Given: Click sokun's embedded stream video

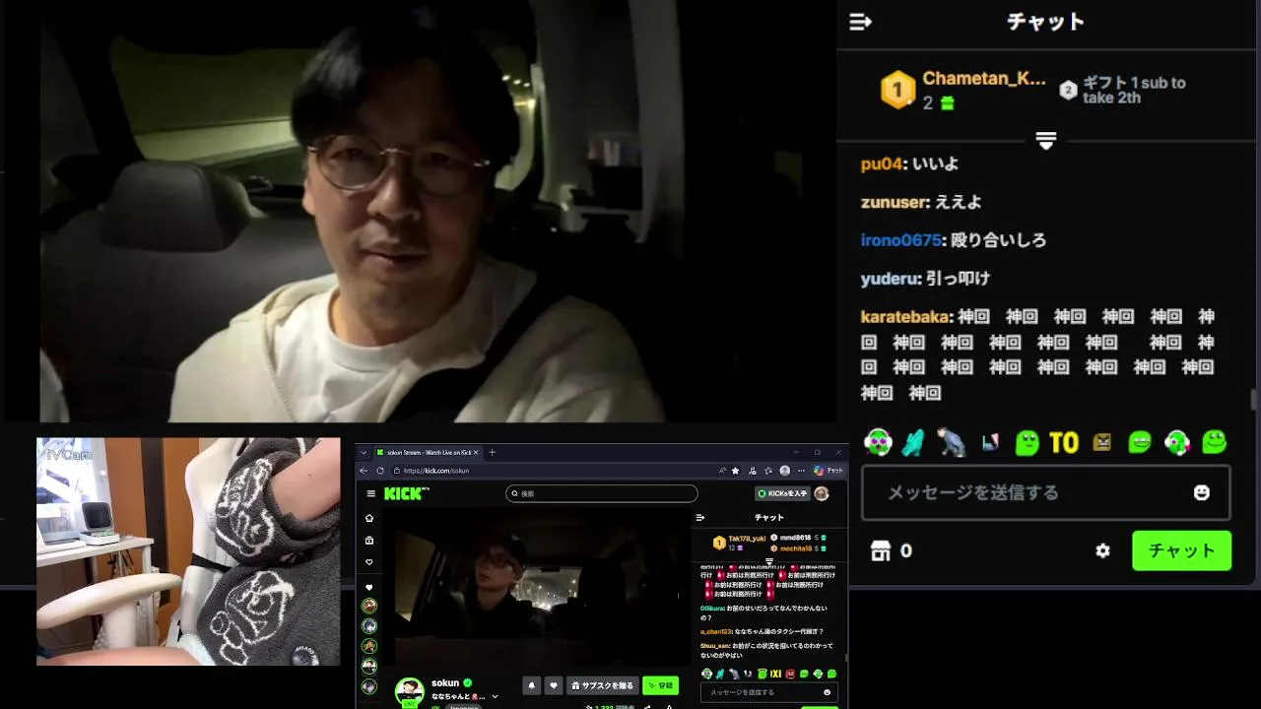Looking at the screenshot, I should click(x=536, y=587).
